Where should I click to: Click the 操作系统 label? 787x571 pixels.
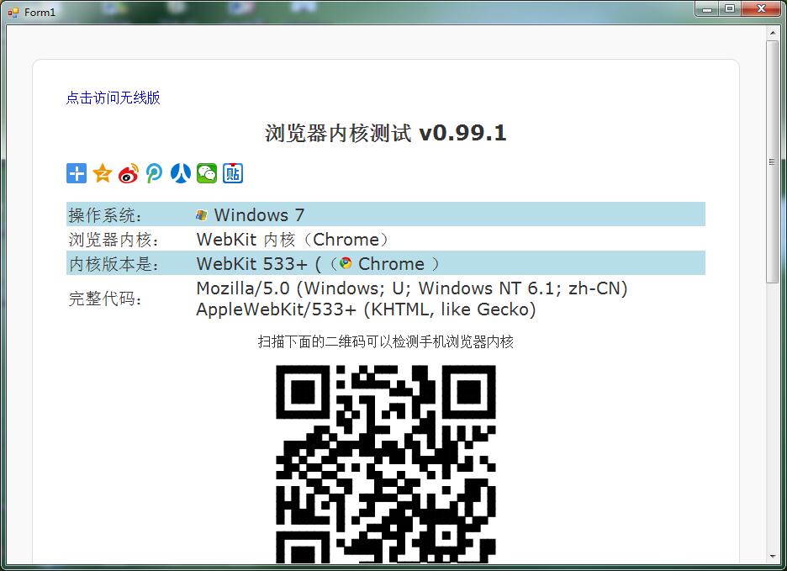tap(105, 215)
